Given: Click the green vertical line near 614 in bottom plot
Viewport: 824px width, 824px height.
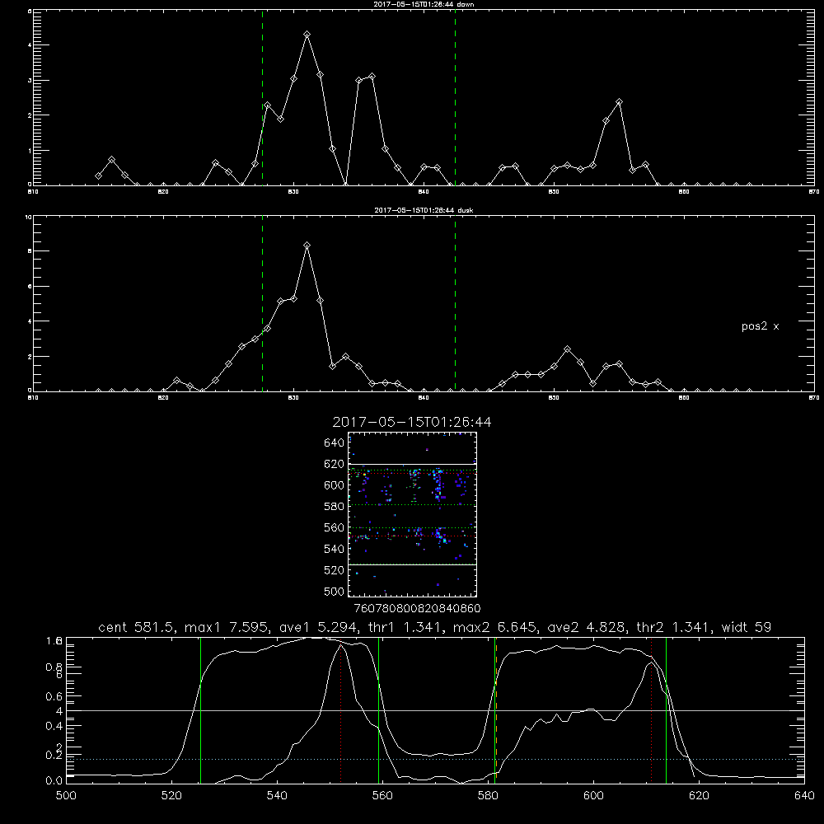Looking at the screenshot, I should pyautogui.click(x=666, y=710).
